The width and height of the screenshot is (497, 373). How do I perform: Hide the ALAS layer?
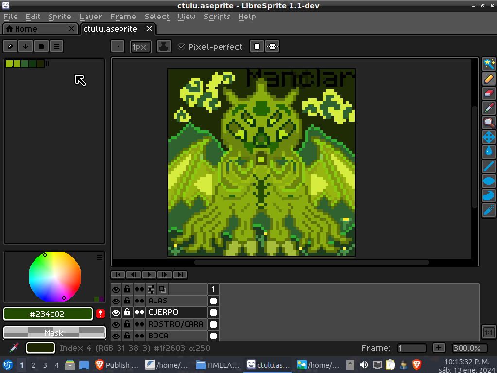coord(116,301)
